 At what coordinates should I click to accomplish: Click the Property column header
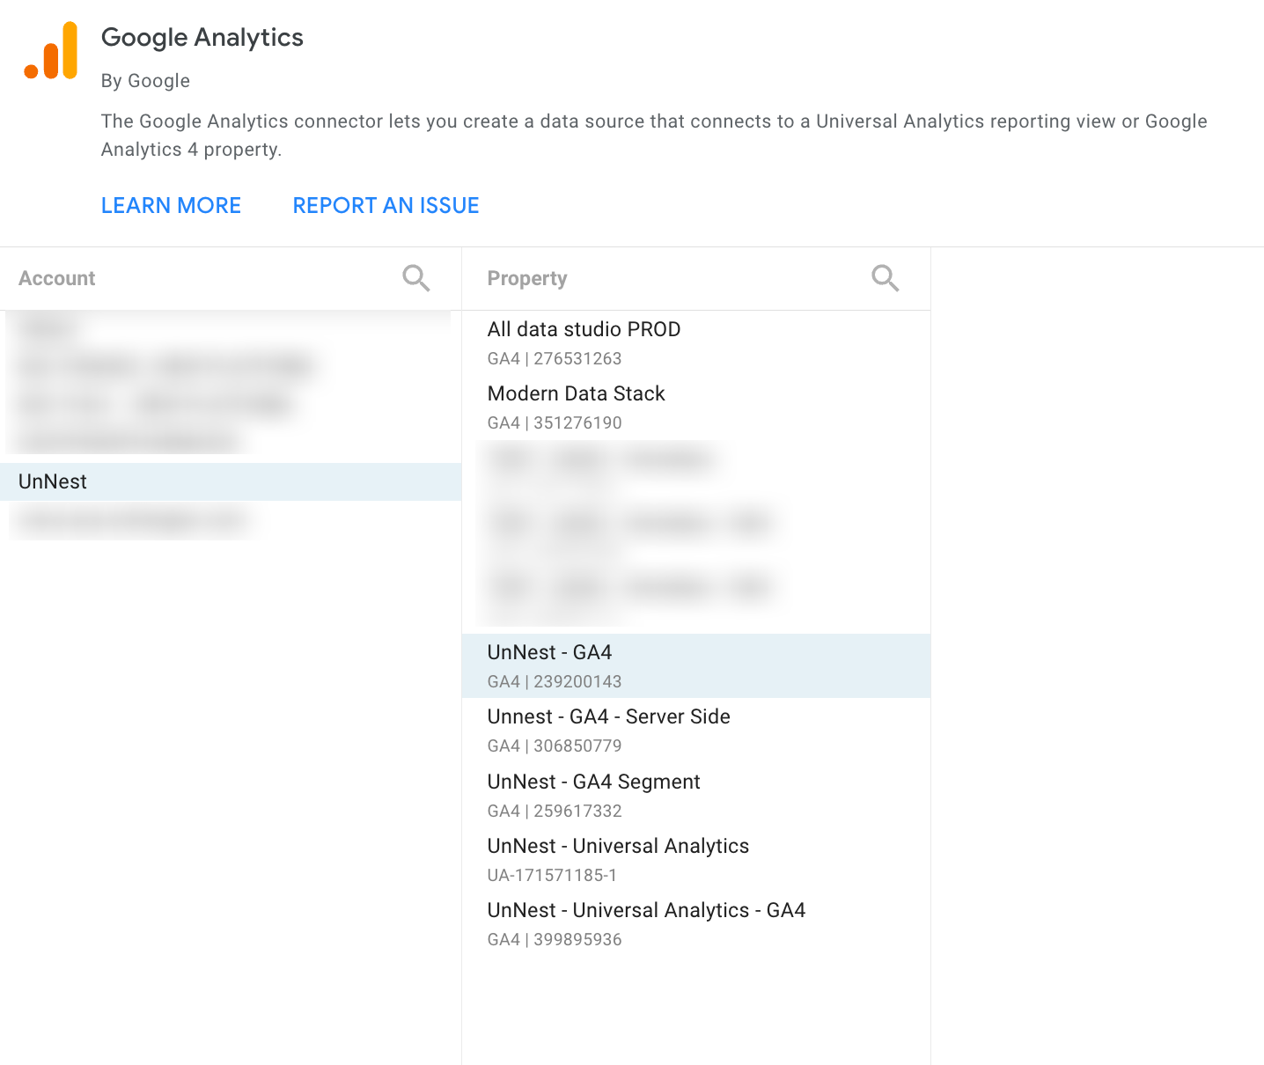(x=527, y=278)
